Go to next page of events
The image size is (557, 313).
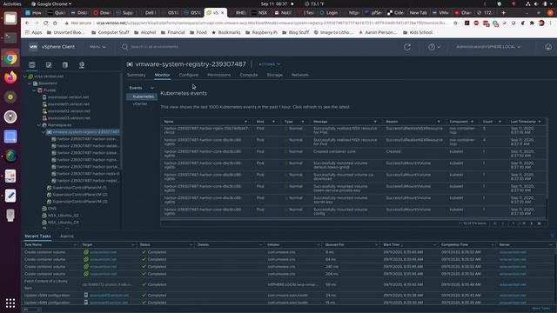click(x=532, y=223)
